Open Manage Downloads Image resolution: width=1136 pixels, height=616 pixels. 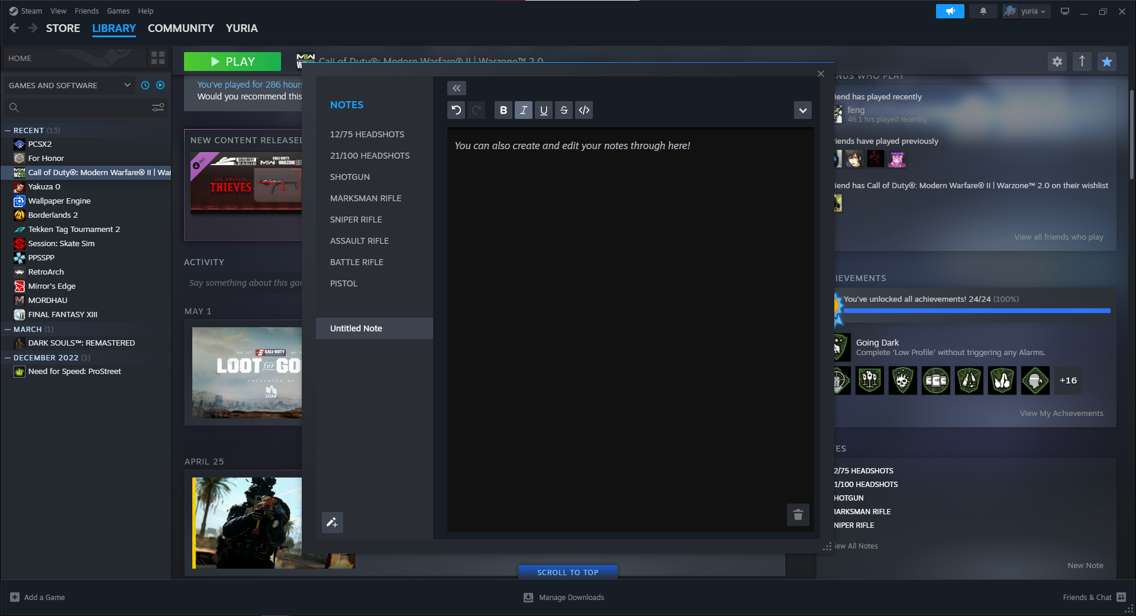(564, 598)
